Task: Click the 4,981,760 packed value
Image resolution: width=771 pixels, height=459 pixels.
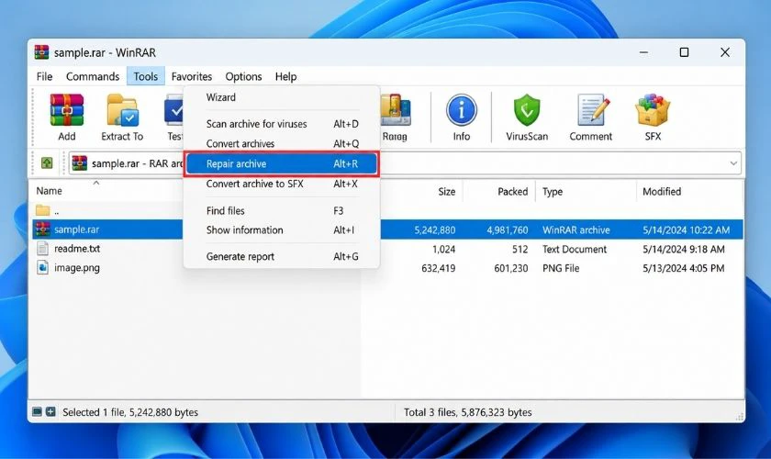Action: click(507, 229)
